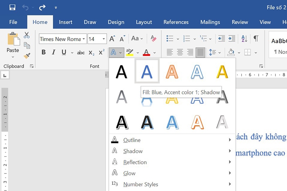The image size is (287, 191).
Task: Increase font size with the grow icon
Action: (112, 39)
